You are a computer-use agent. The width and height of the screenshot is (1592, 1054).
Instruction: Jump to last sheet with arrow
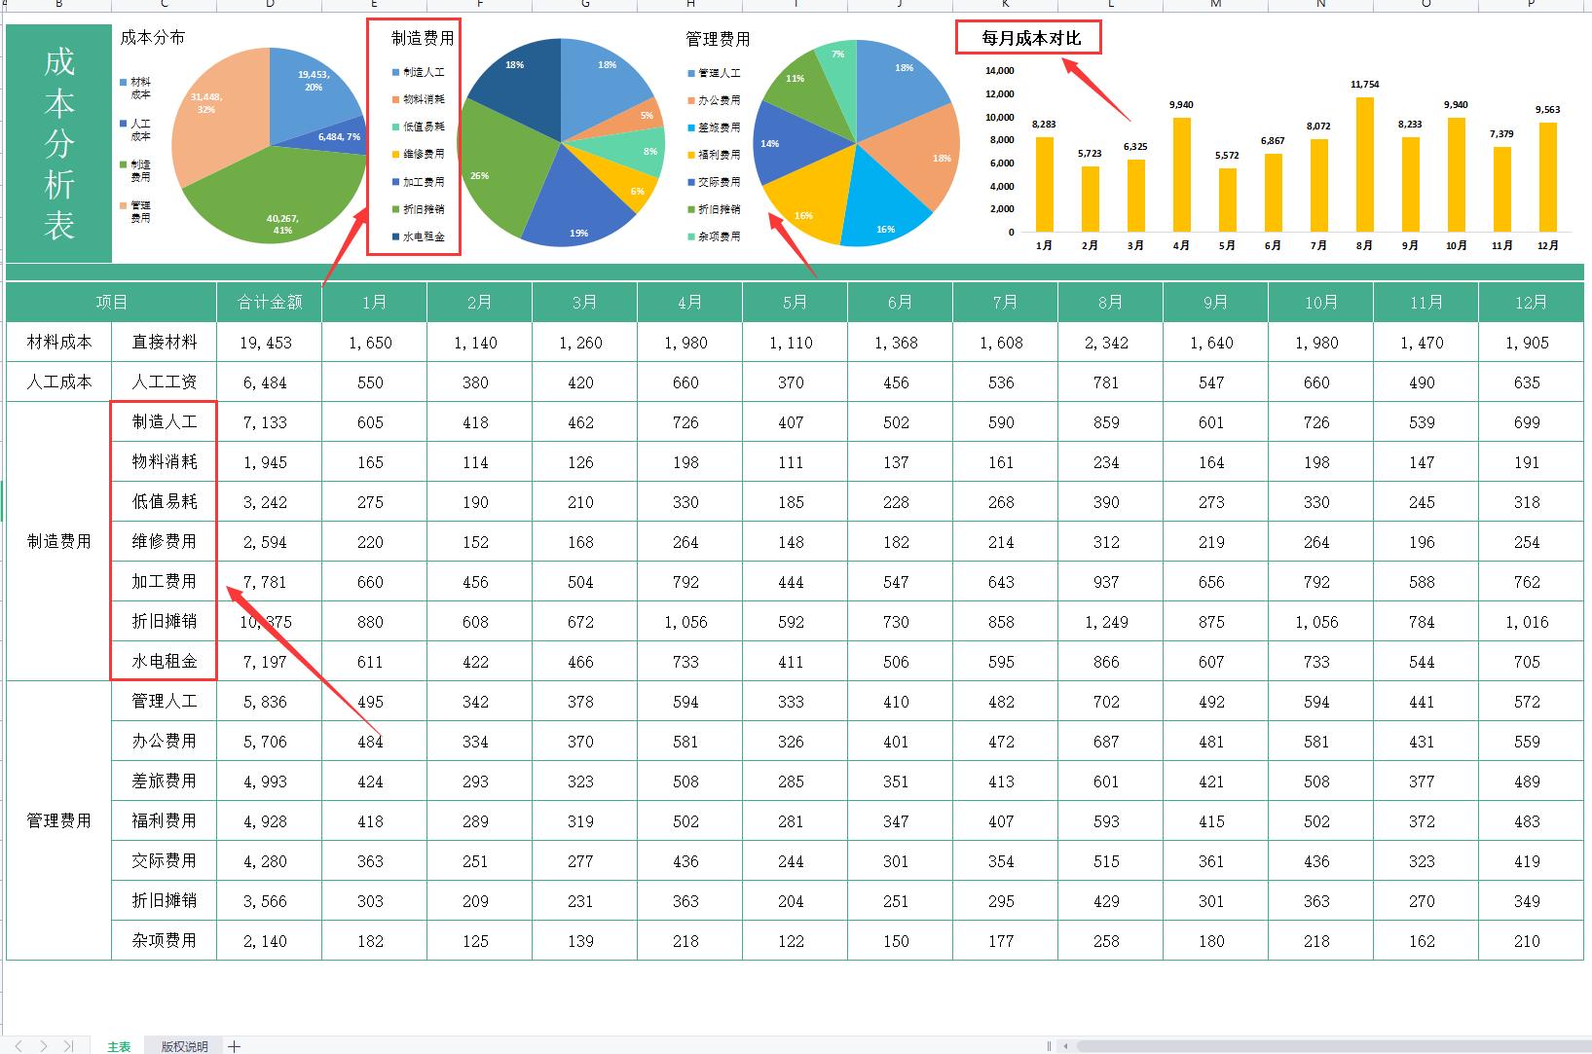[68, 1046]
